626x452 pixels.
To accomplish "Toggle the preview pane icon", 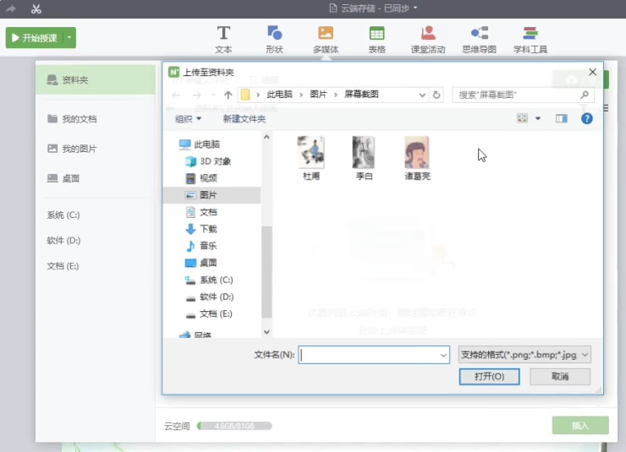I will pyautogui.click(x=562, y=118).
